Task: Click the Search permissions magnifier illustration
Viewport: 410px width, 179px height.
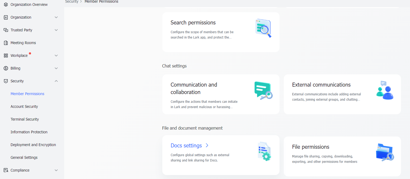Action: [x=263, y=28]
